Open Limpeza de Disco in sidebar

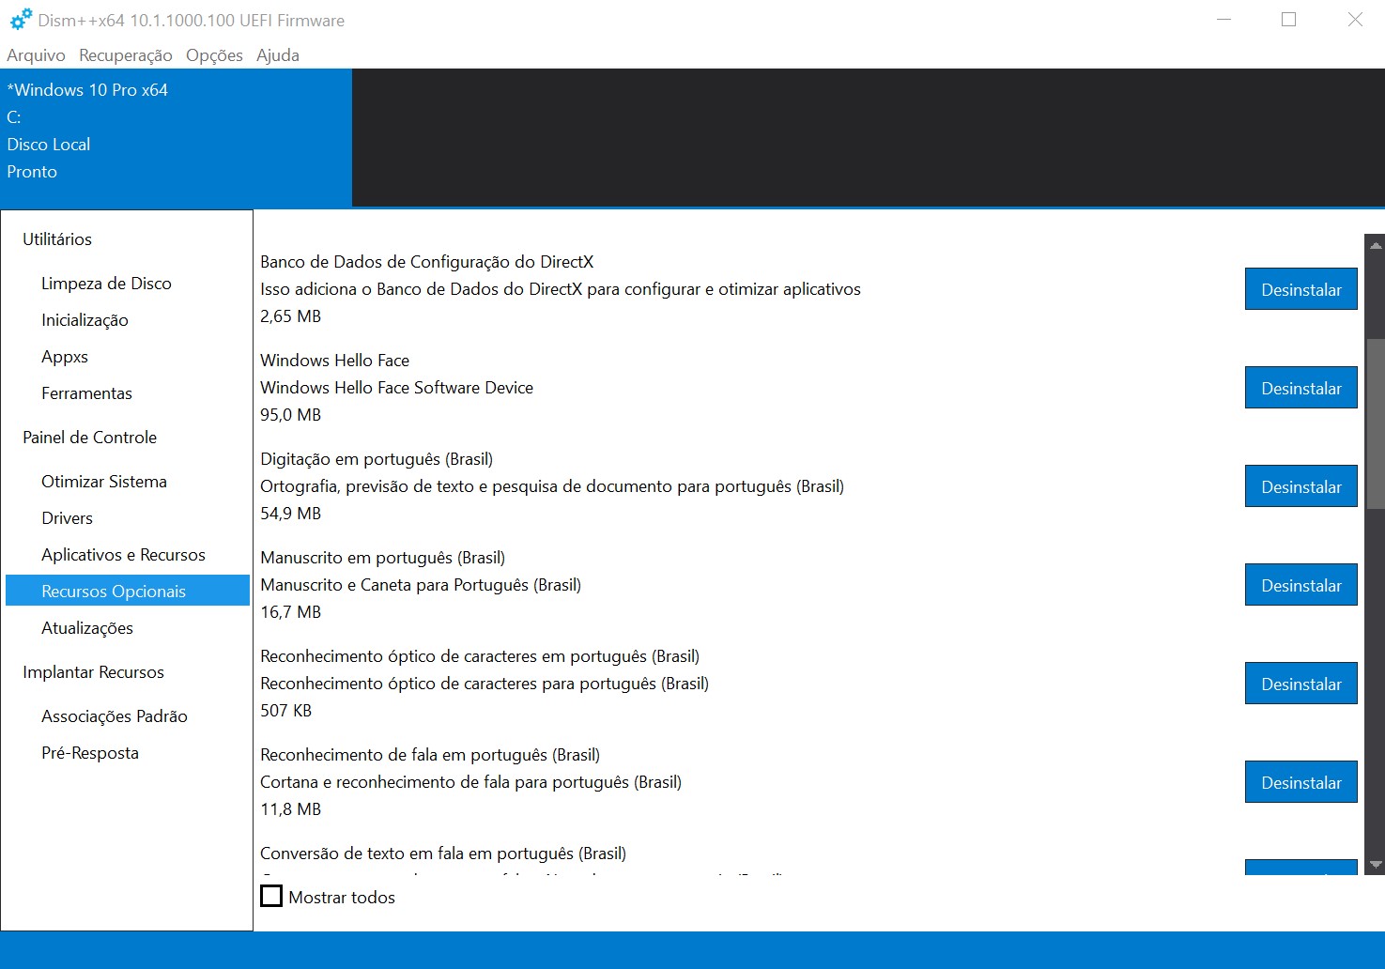point(106,284)
